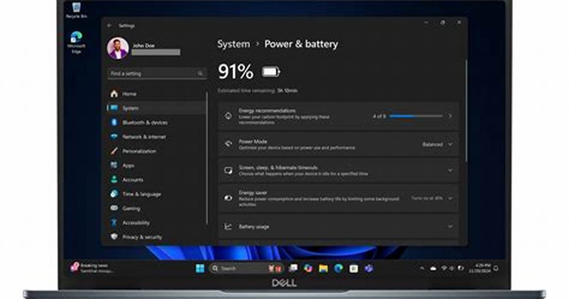This screenshot has height=299, width=569.
Task: Open Apps settings in the sidebar
Action: coord(156,165)
